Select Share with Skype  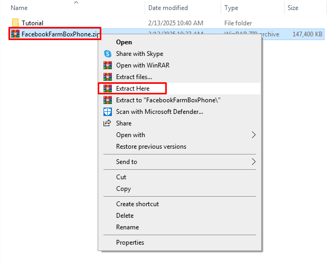click(x=139, y=54)
